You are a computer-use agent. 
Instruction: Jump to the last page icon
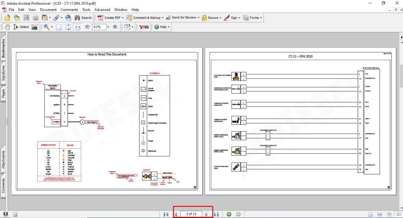[216, 214]
